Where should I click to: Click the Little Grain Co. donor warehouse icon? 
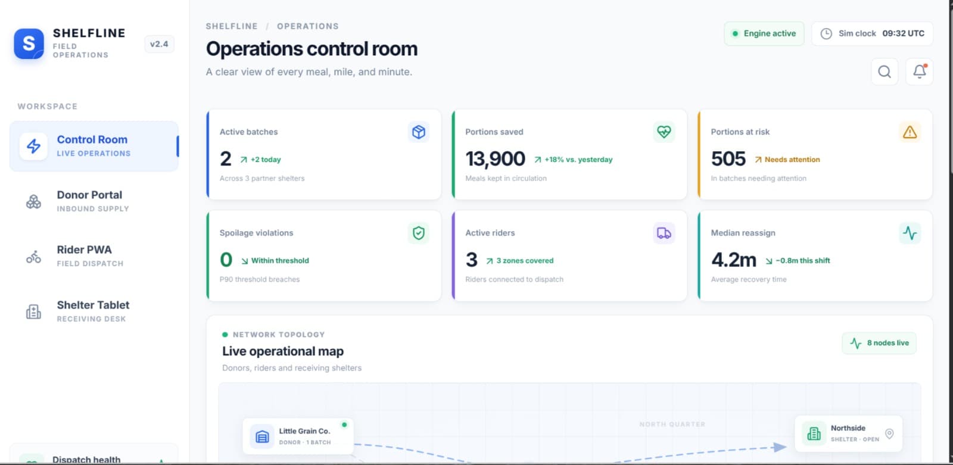[262, 436]
